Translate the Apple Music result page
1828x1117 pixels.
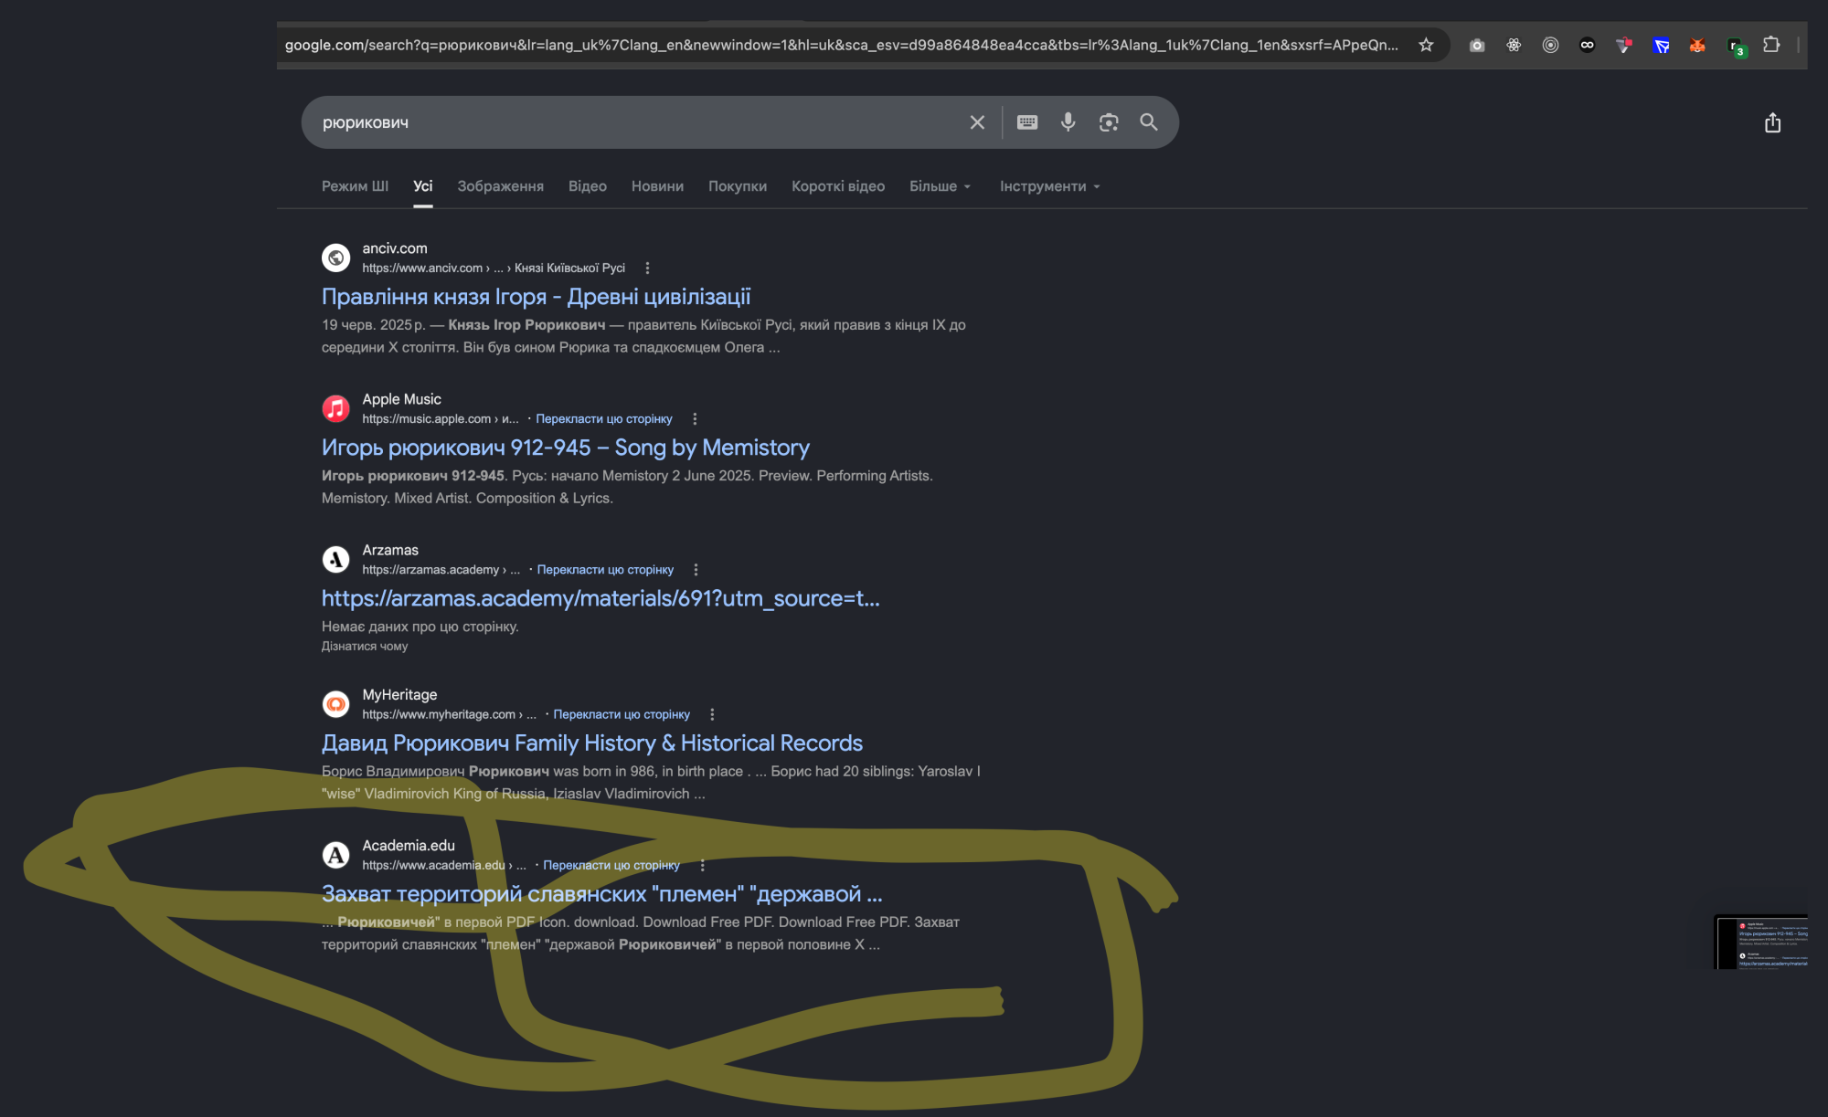pos(604,418)
